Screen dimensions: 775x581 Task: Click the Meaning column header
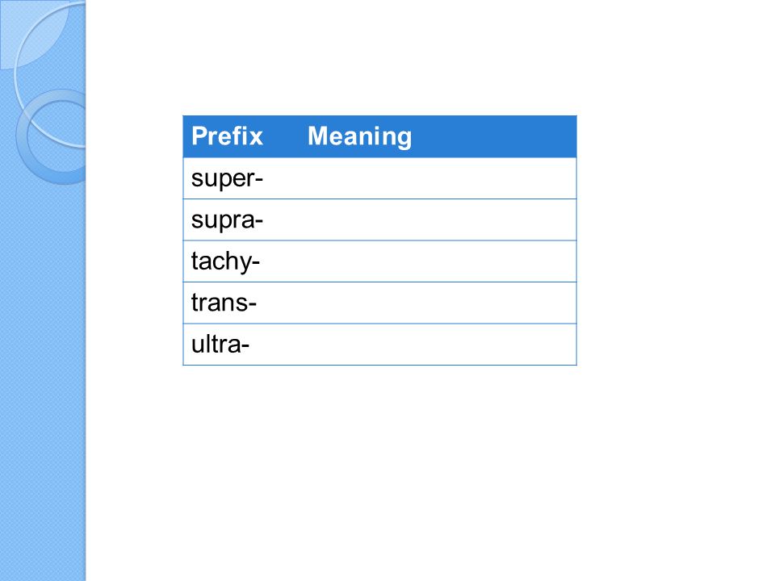438,137
